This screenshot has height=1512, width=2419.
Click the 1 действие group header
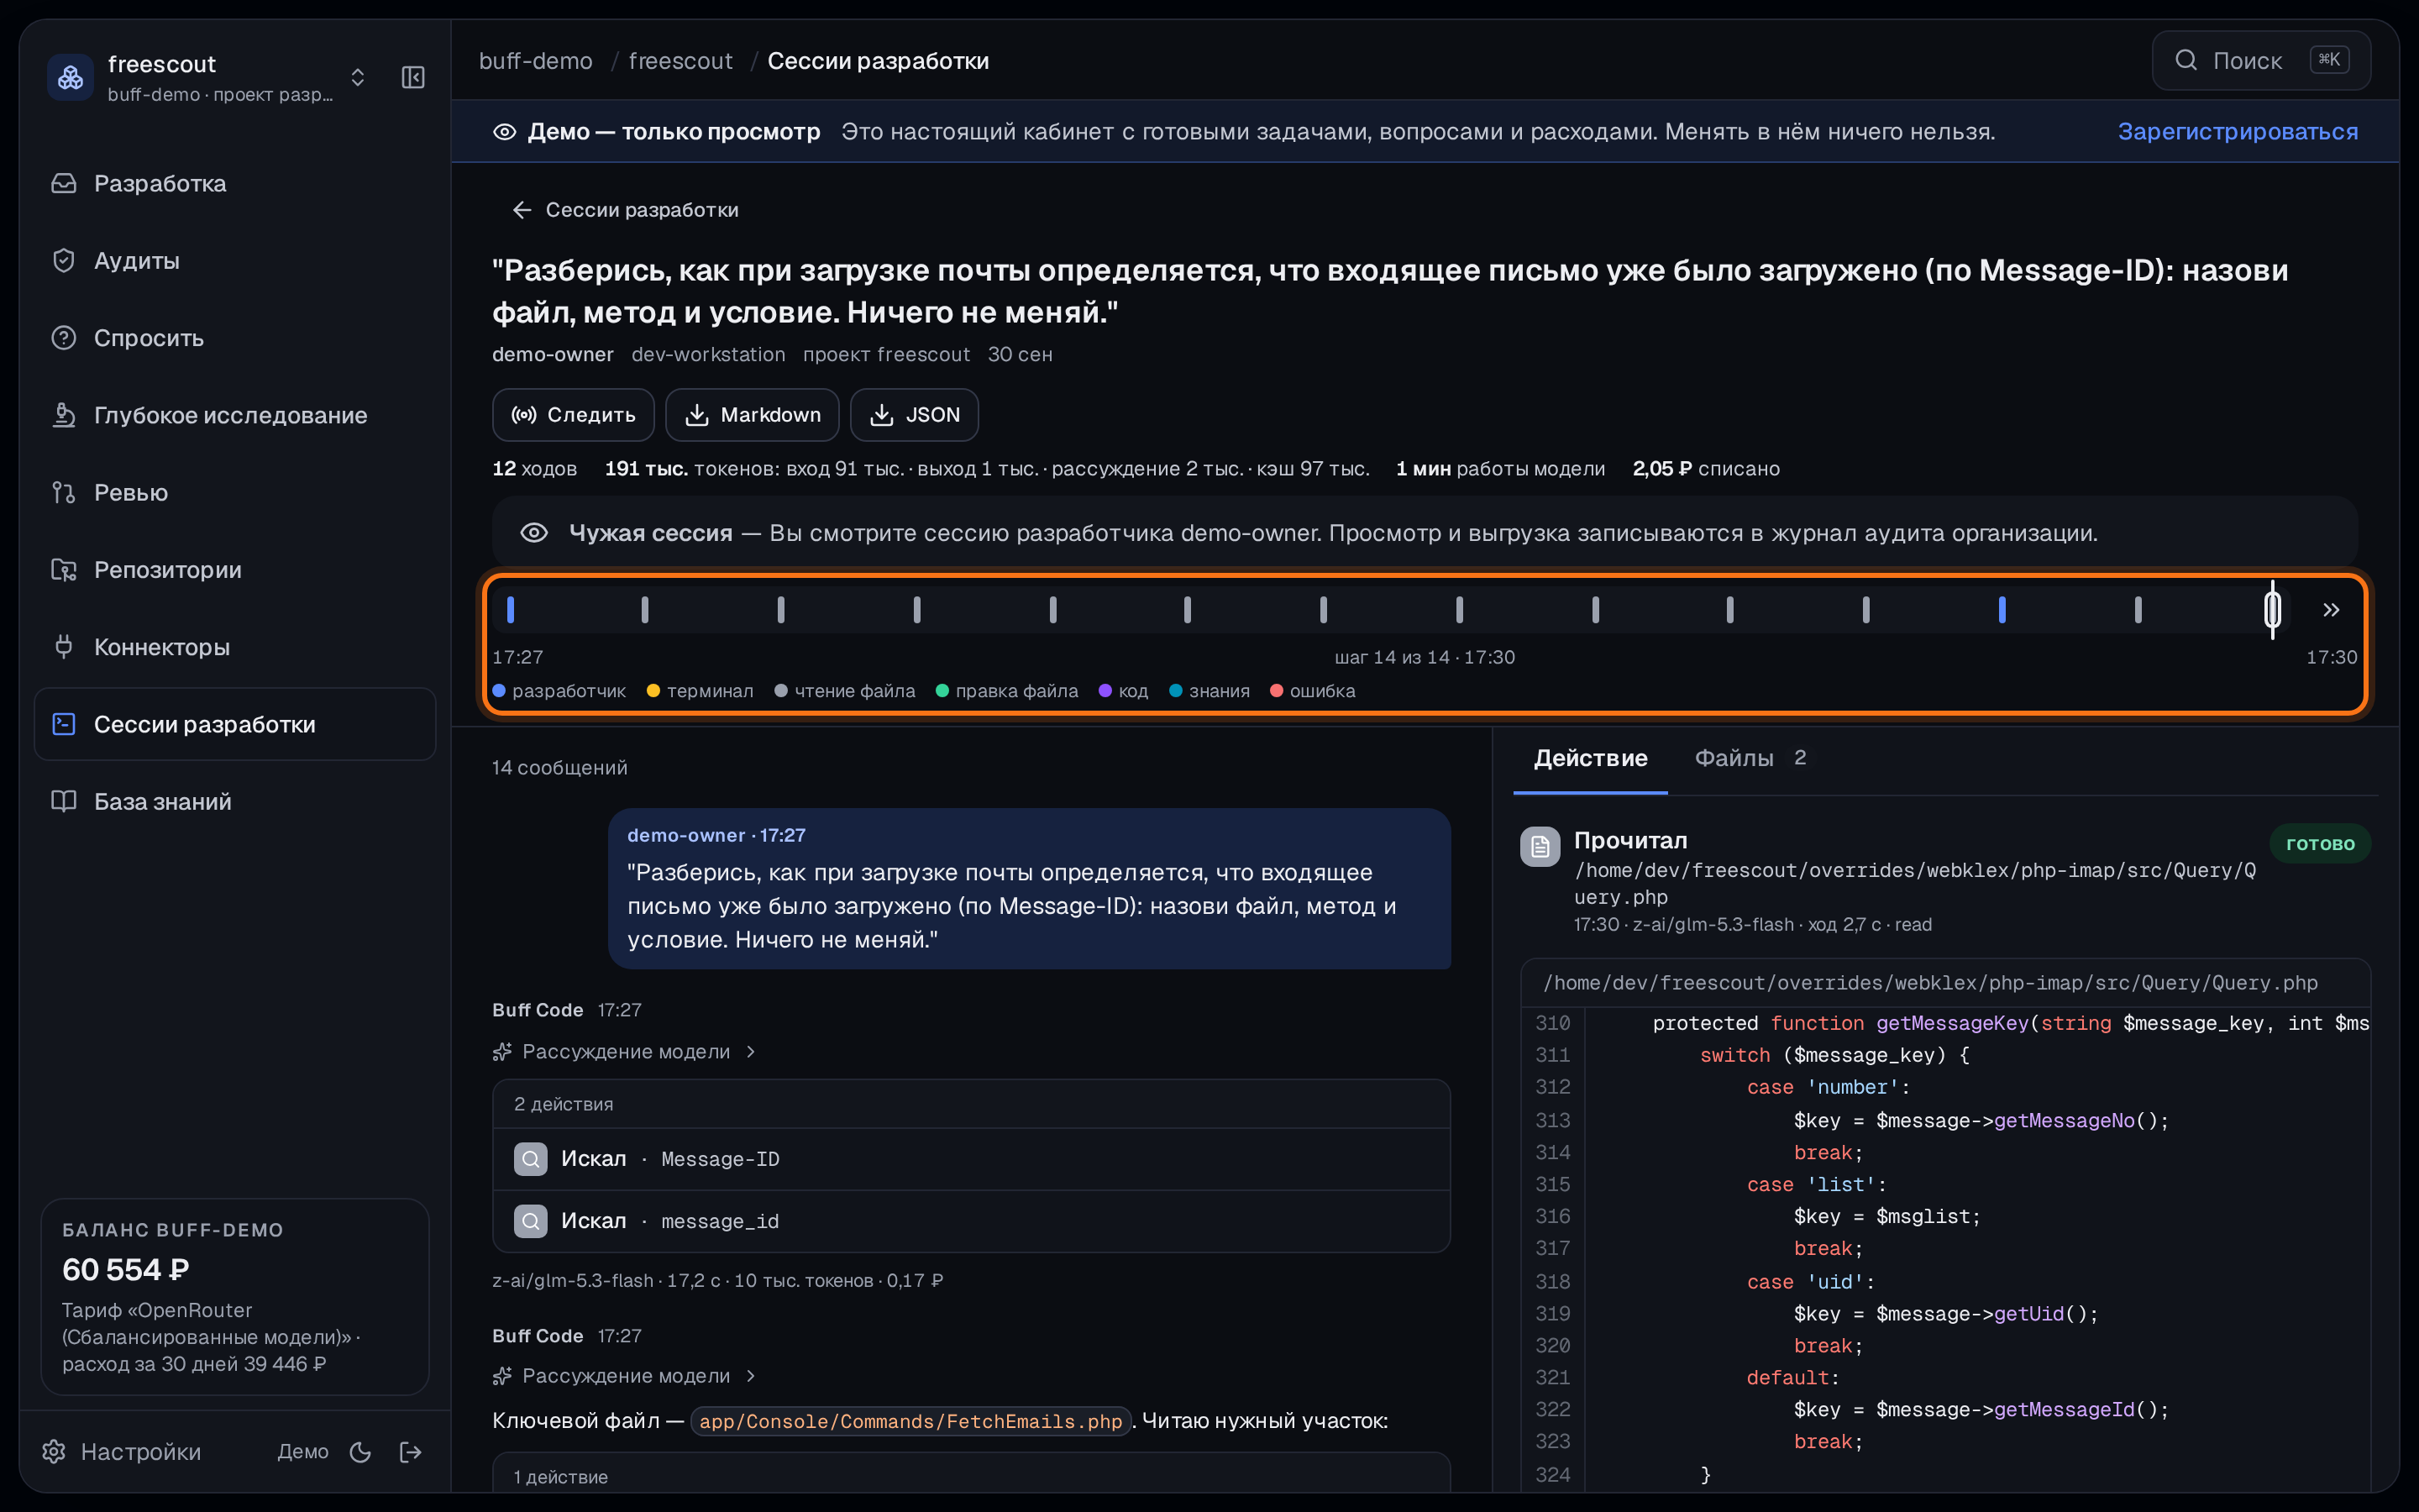[971, 1476]
